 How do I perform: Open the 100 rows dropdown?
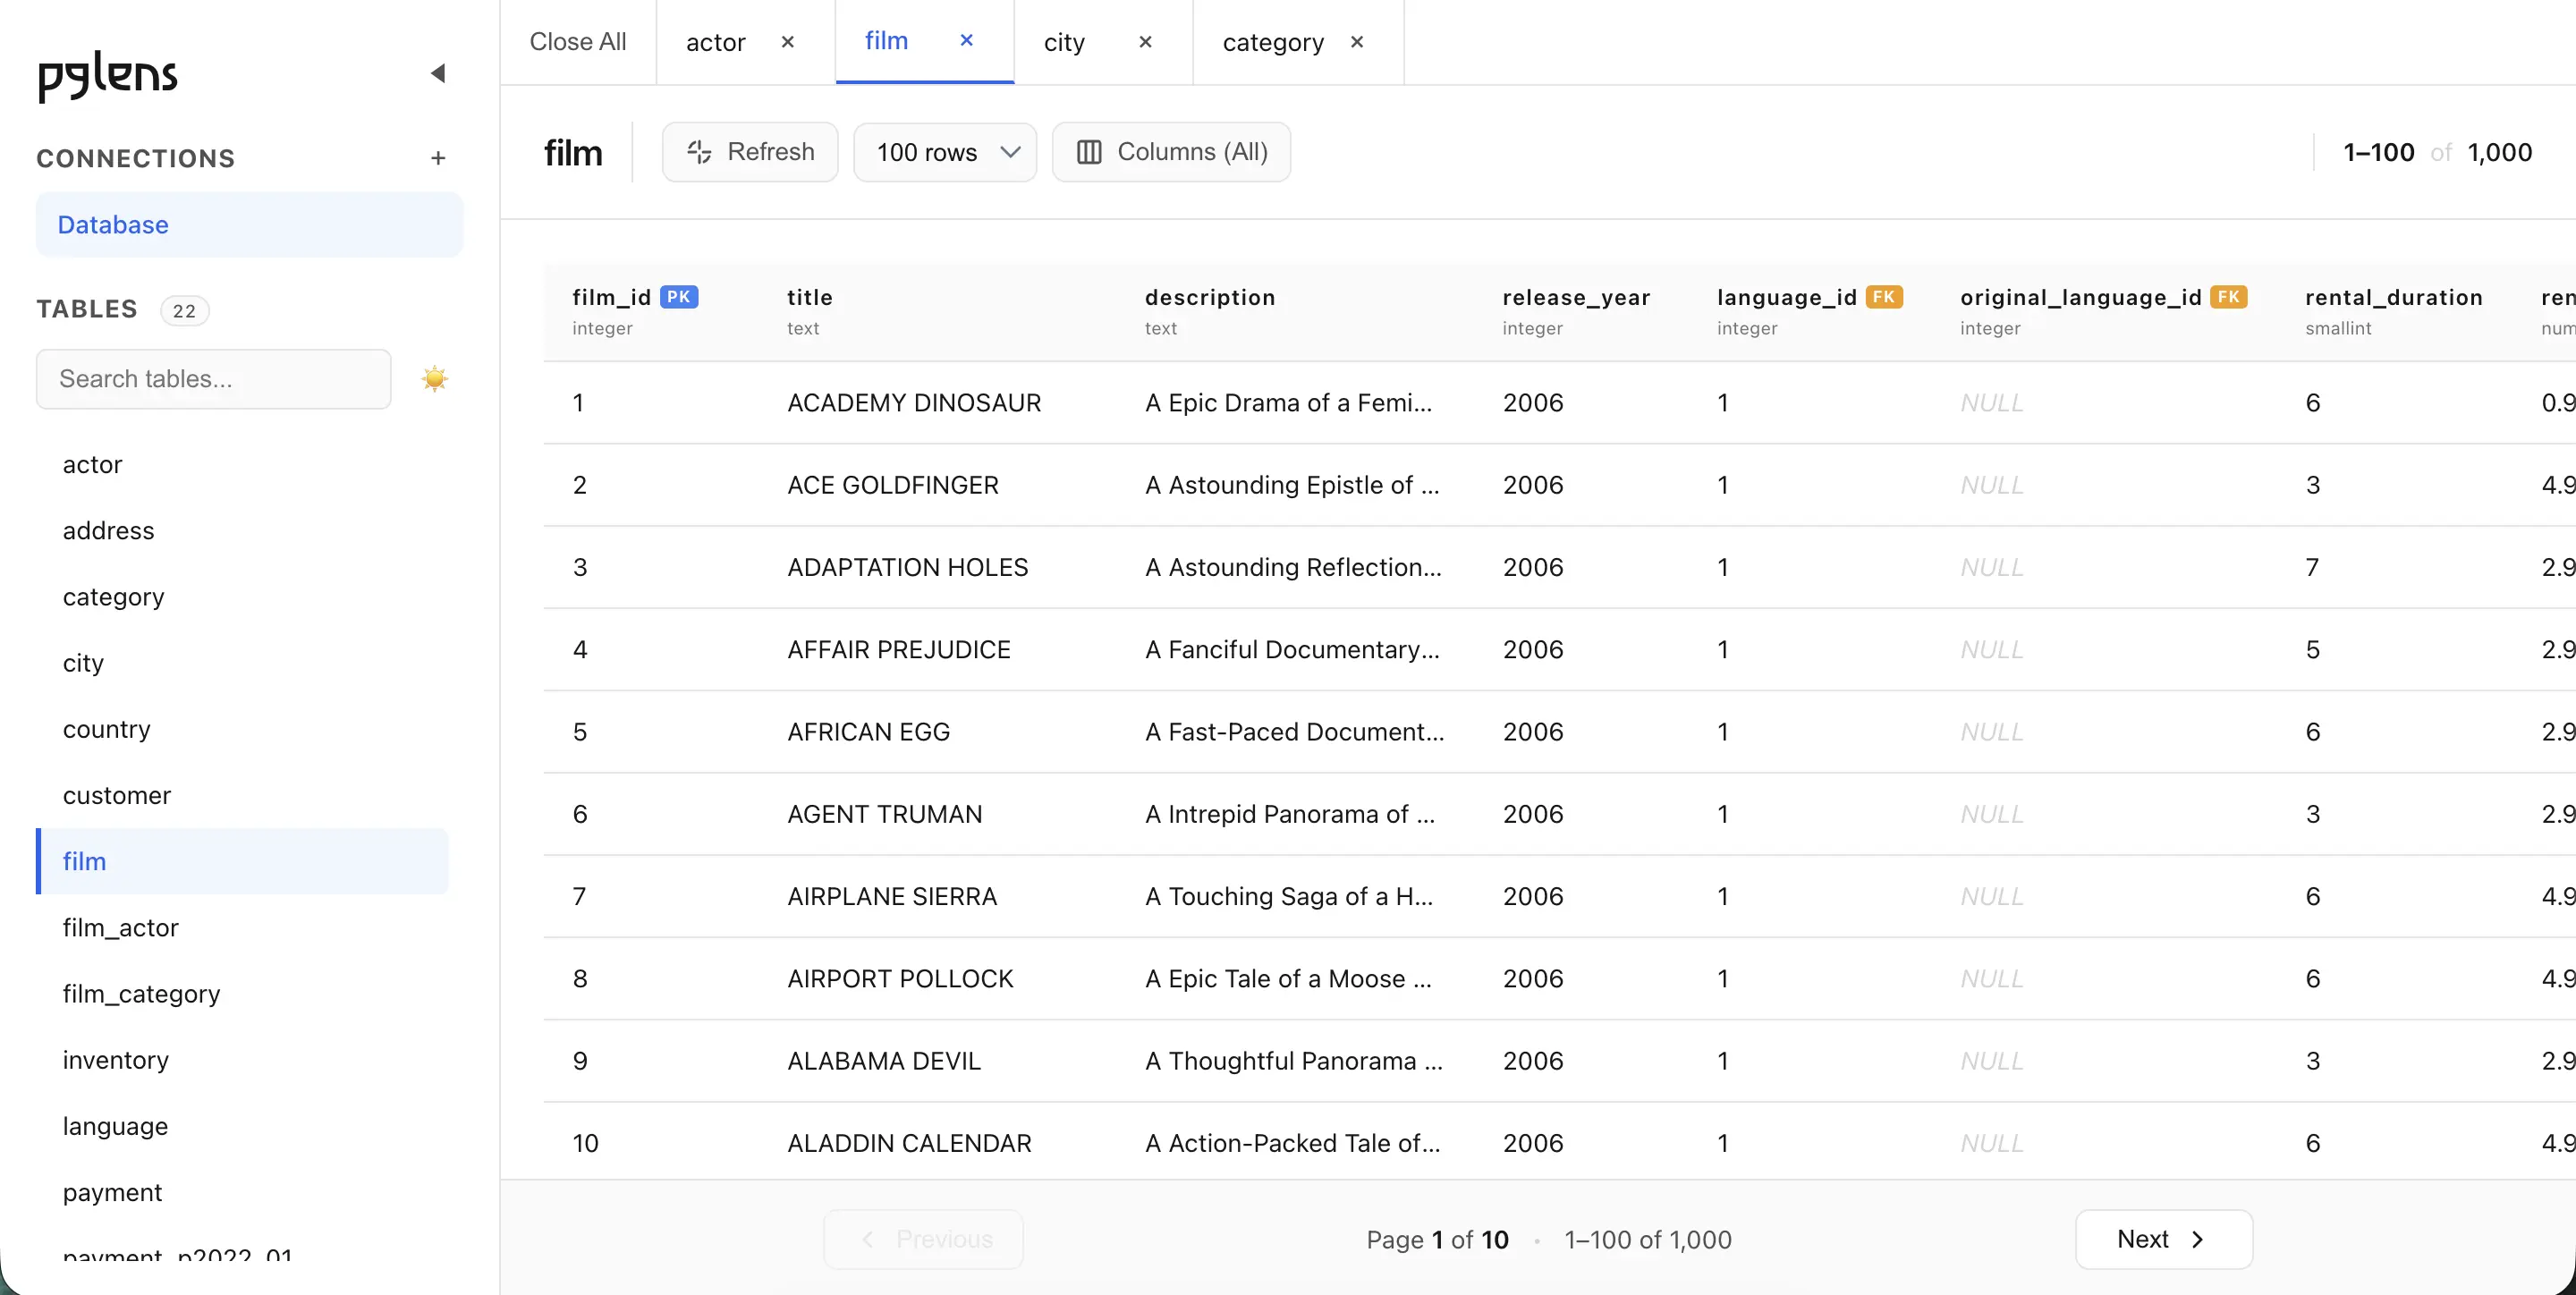point(944,152)
